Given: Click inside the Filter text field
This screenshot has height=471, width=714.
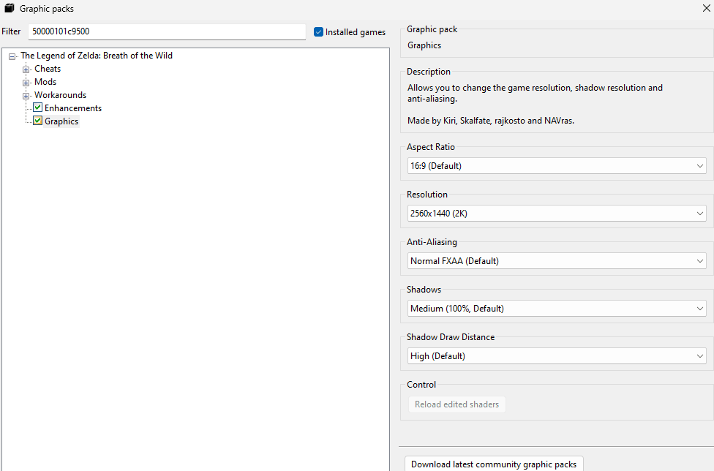Looking at the screenshot, I should pos(166,31).
